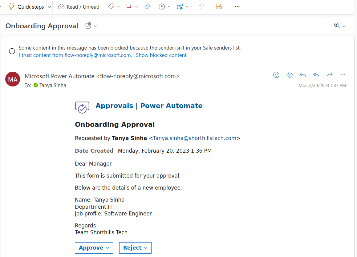This screenshot has height=257, width=357.
Task: Pin this email to the top
Action: tap(147, 6)
